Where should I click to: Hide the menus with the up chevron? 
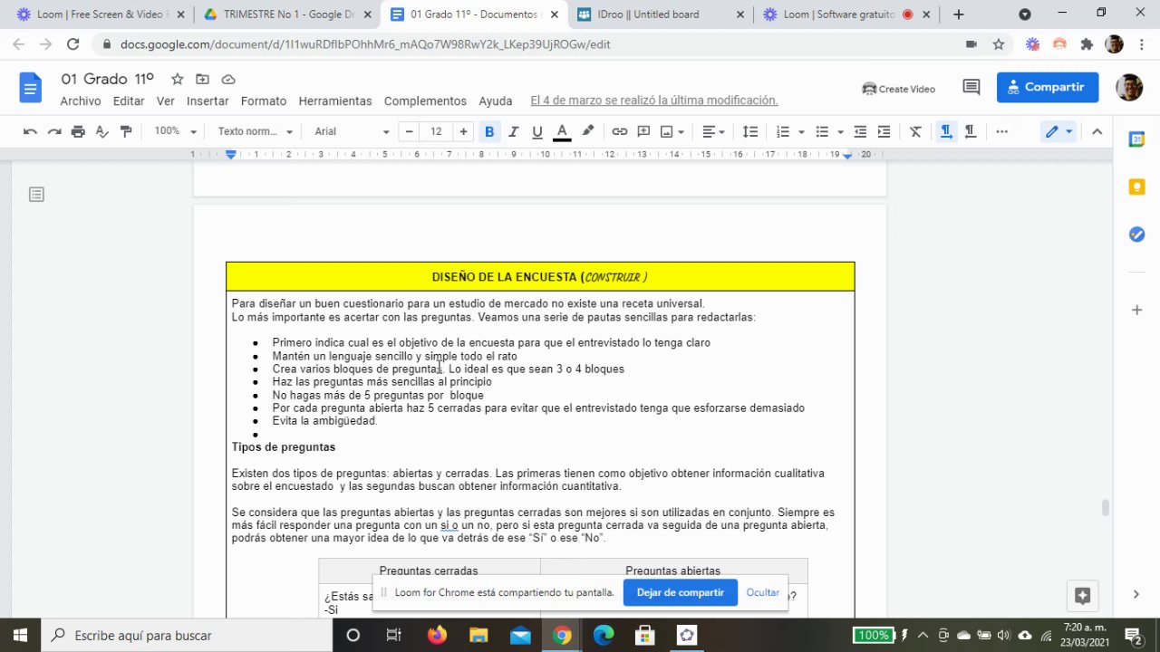(x=1097, y=131)
